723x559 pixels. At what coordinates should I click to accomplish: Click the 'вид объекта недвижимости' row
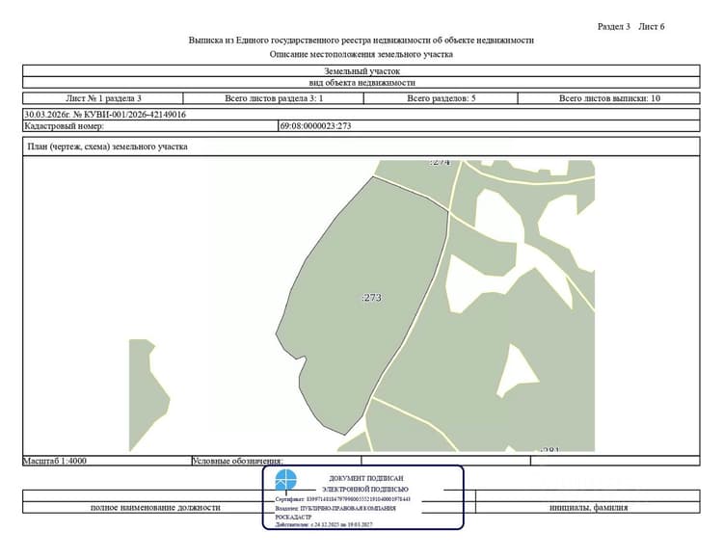coord(361,83)
